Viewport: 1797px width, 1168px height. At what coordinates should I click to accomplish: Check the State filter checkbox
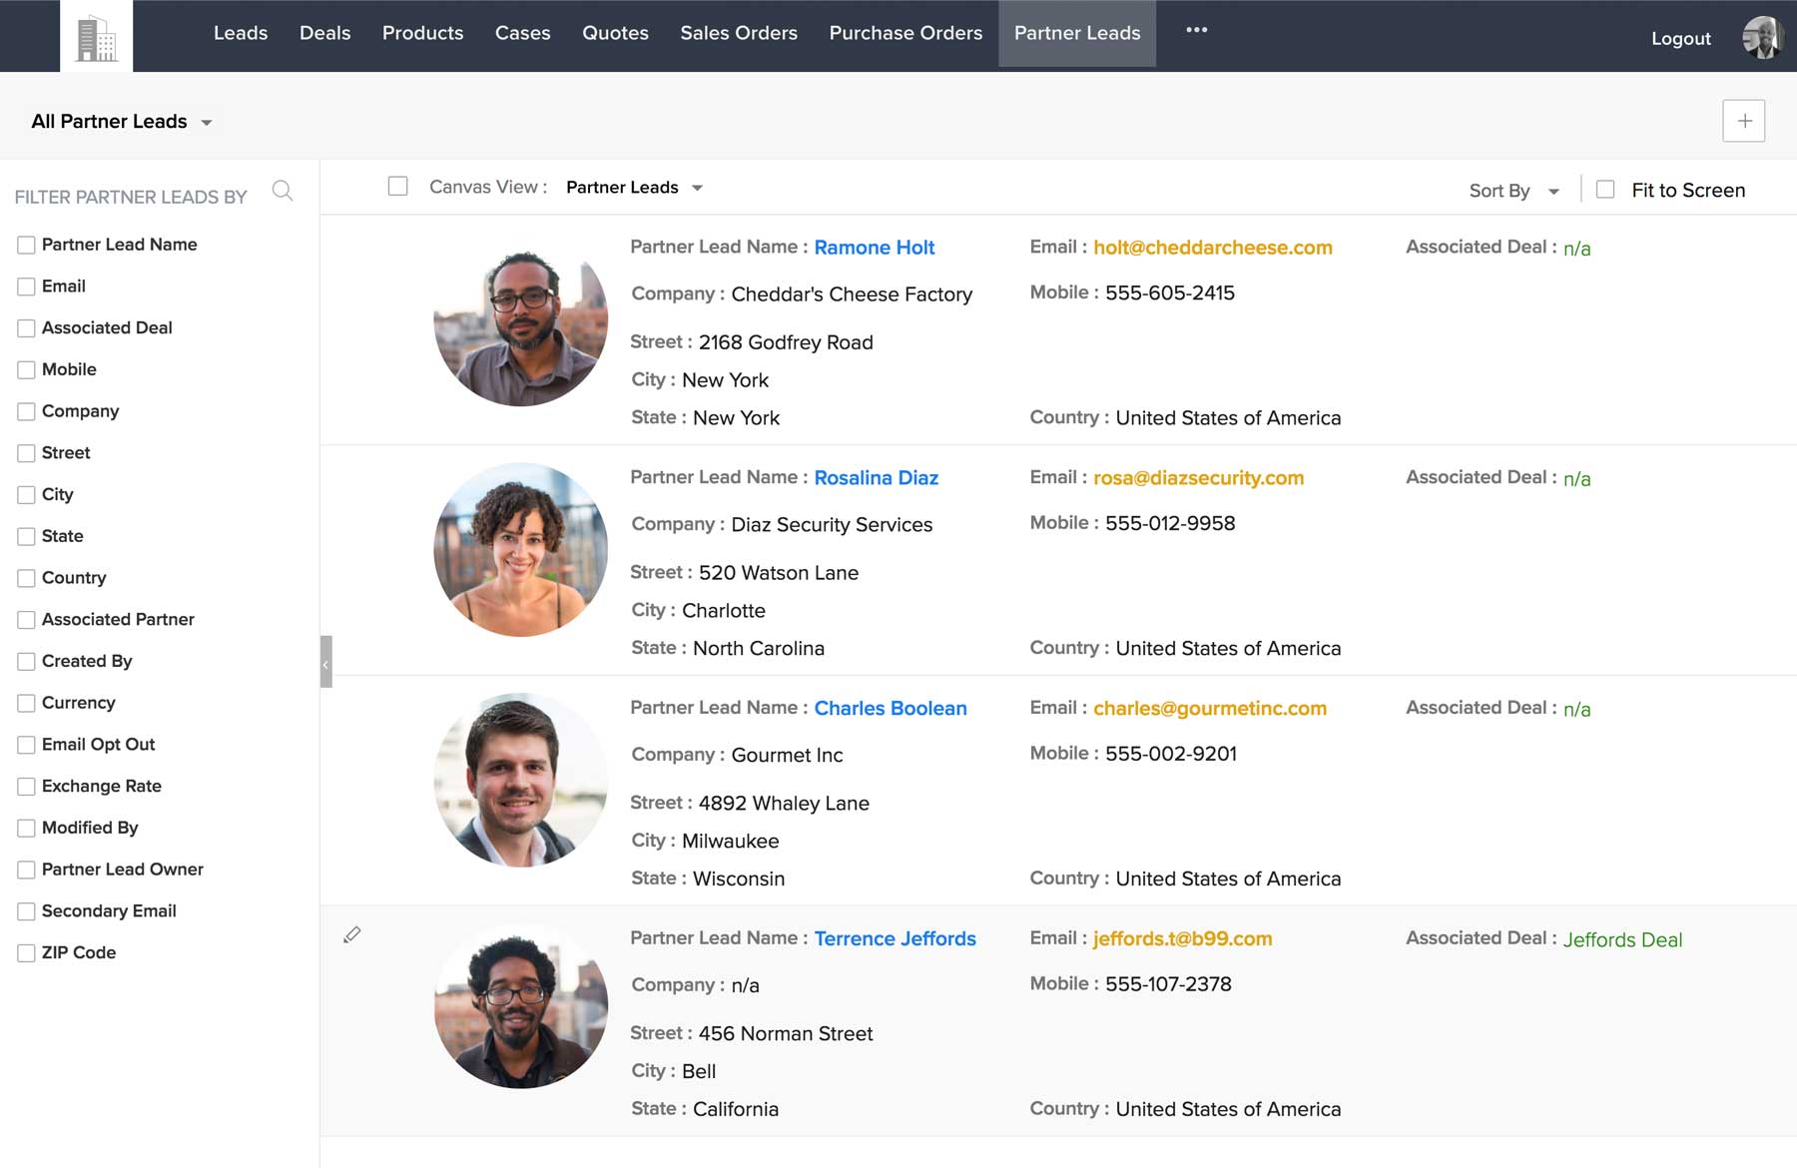click(27, 536)
